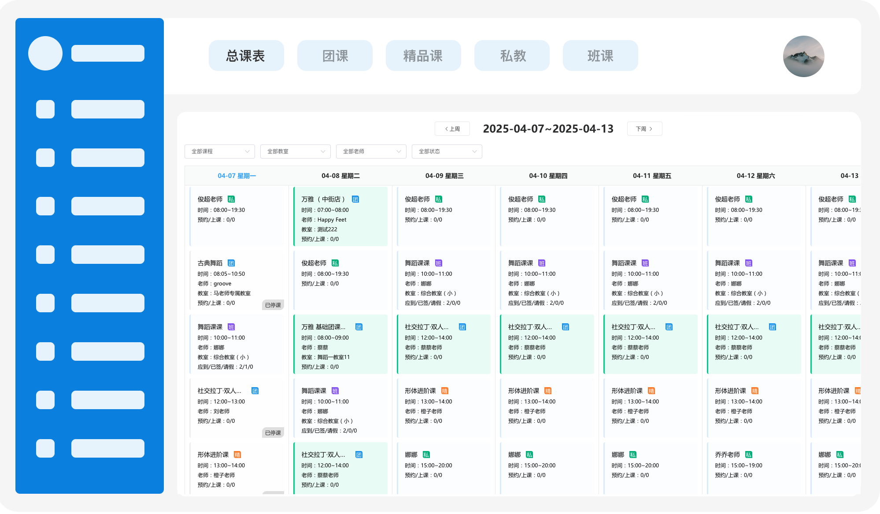The height and width of the screenshot is (514, 880).
Task: Click the 团 tag on 万雅（中街店）card
Action: [x=355, y=200]
